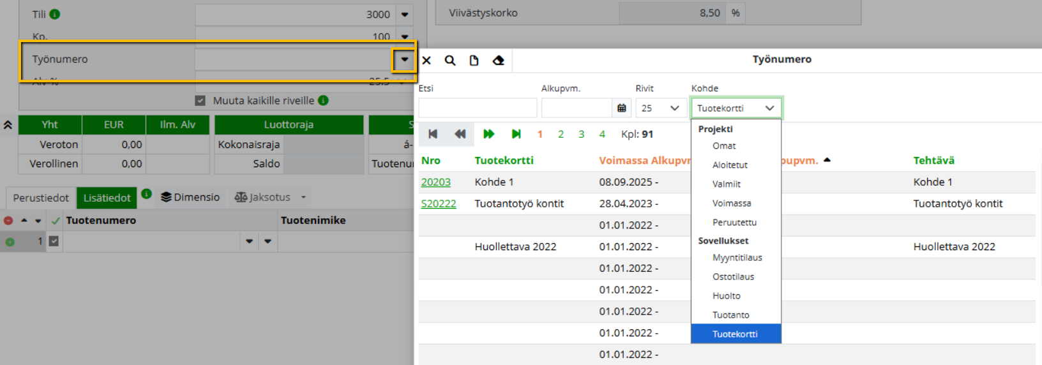Close the Työnumero popup with X icon
This screenshot has height=365, width=1042.
tap(427, 61)
